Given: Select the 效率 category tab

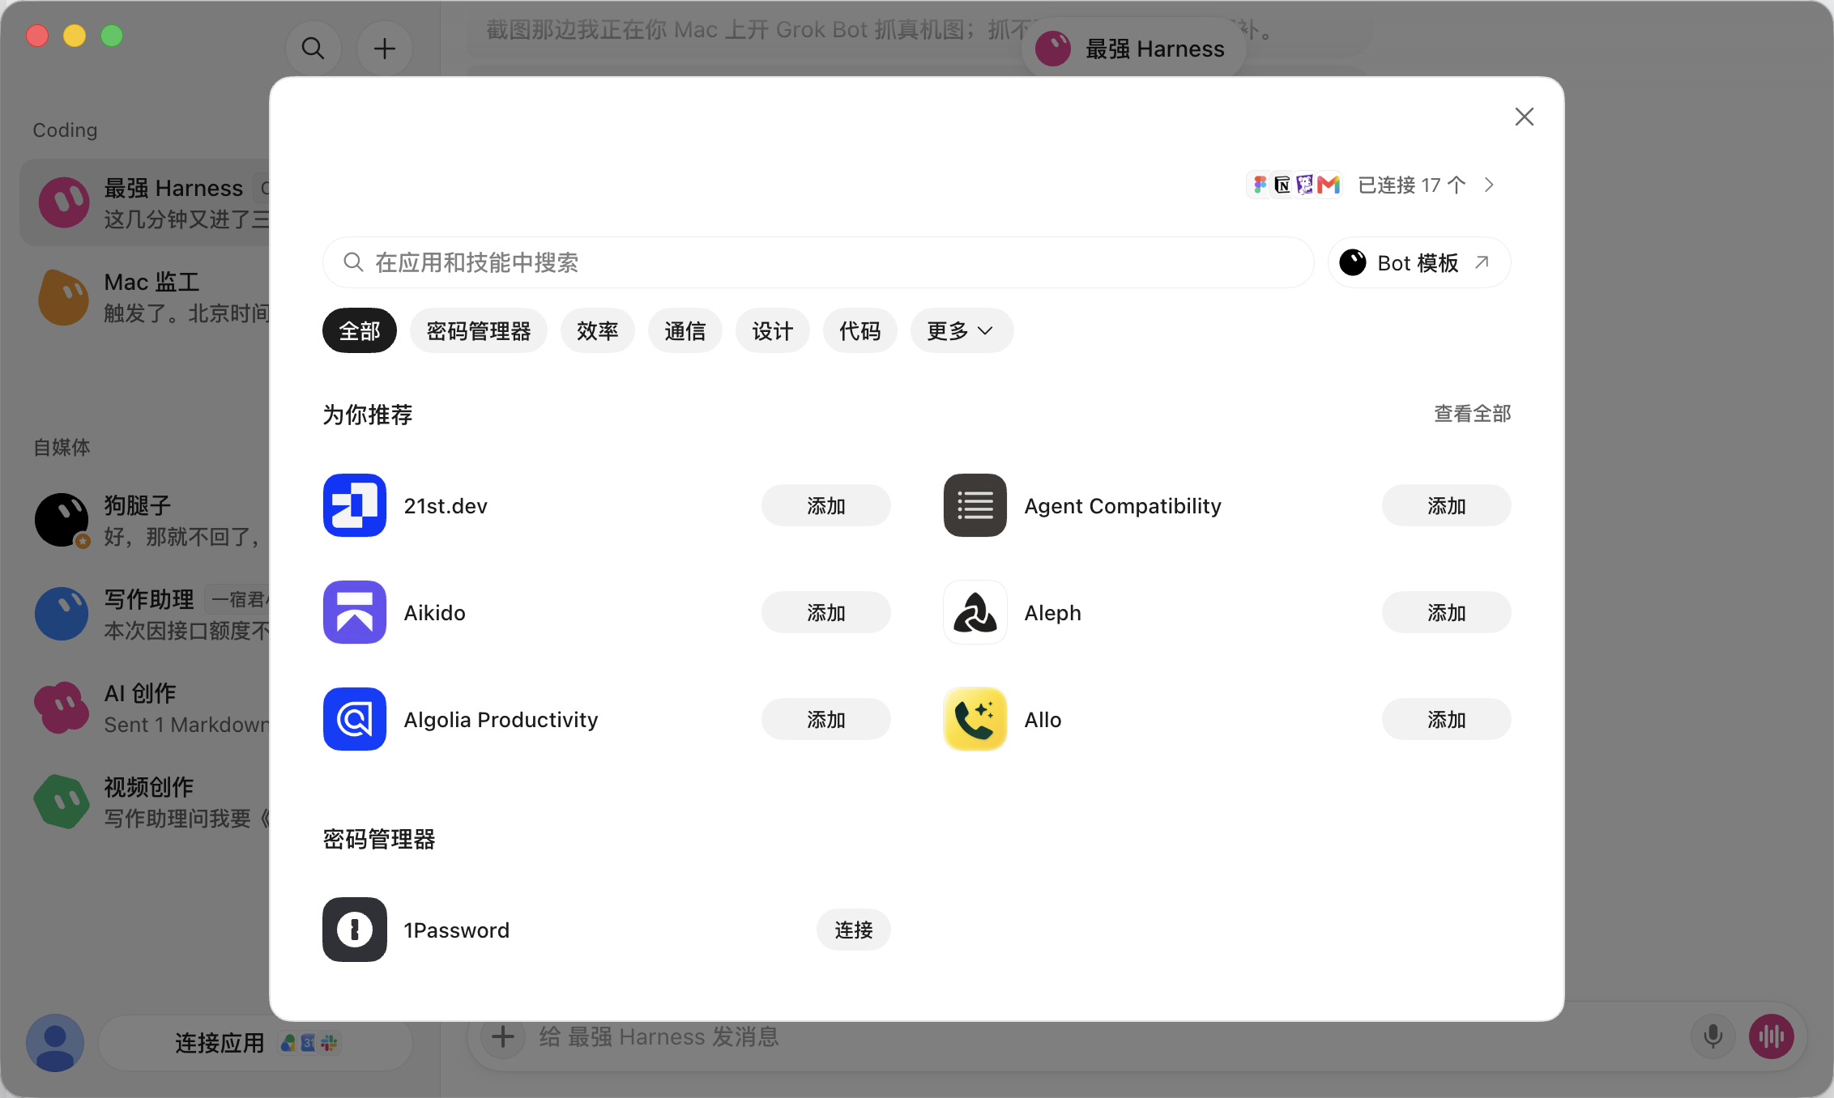Looking at the screenshot, I should click(598, 330).
